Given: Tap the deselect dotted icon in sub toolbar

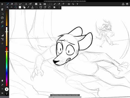Looking at the screenshot, I should (x=16, y=7).
